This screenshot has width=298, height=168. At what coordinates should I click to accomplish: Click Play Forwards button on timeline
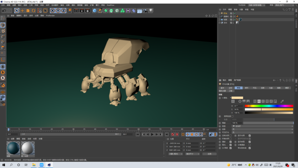click(152, 134)
